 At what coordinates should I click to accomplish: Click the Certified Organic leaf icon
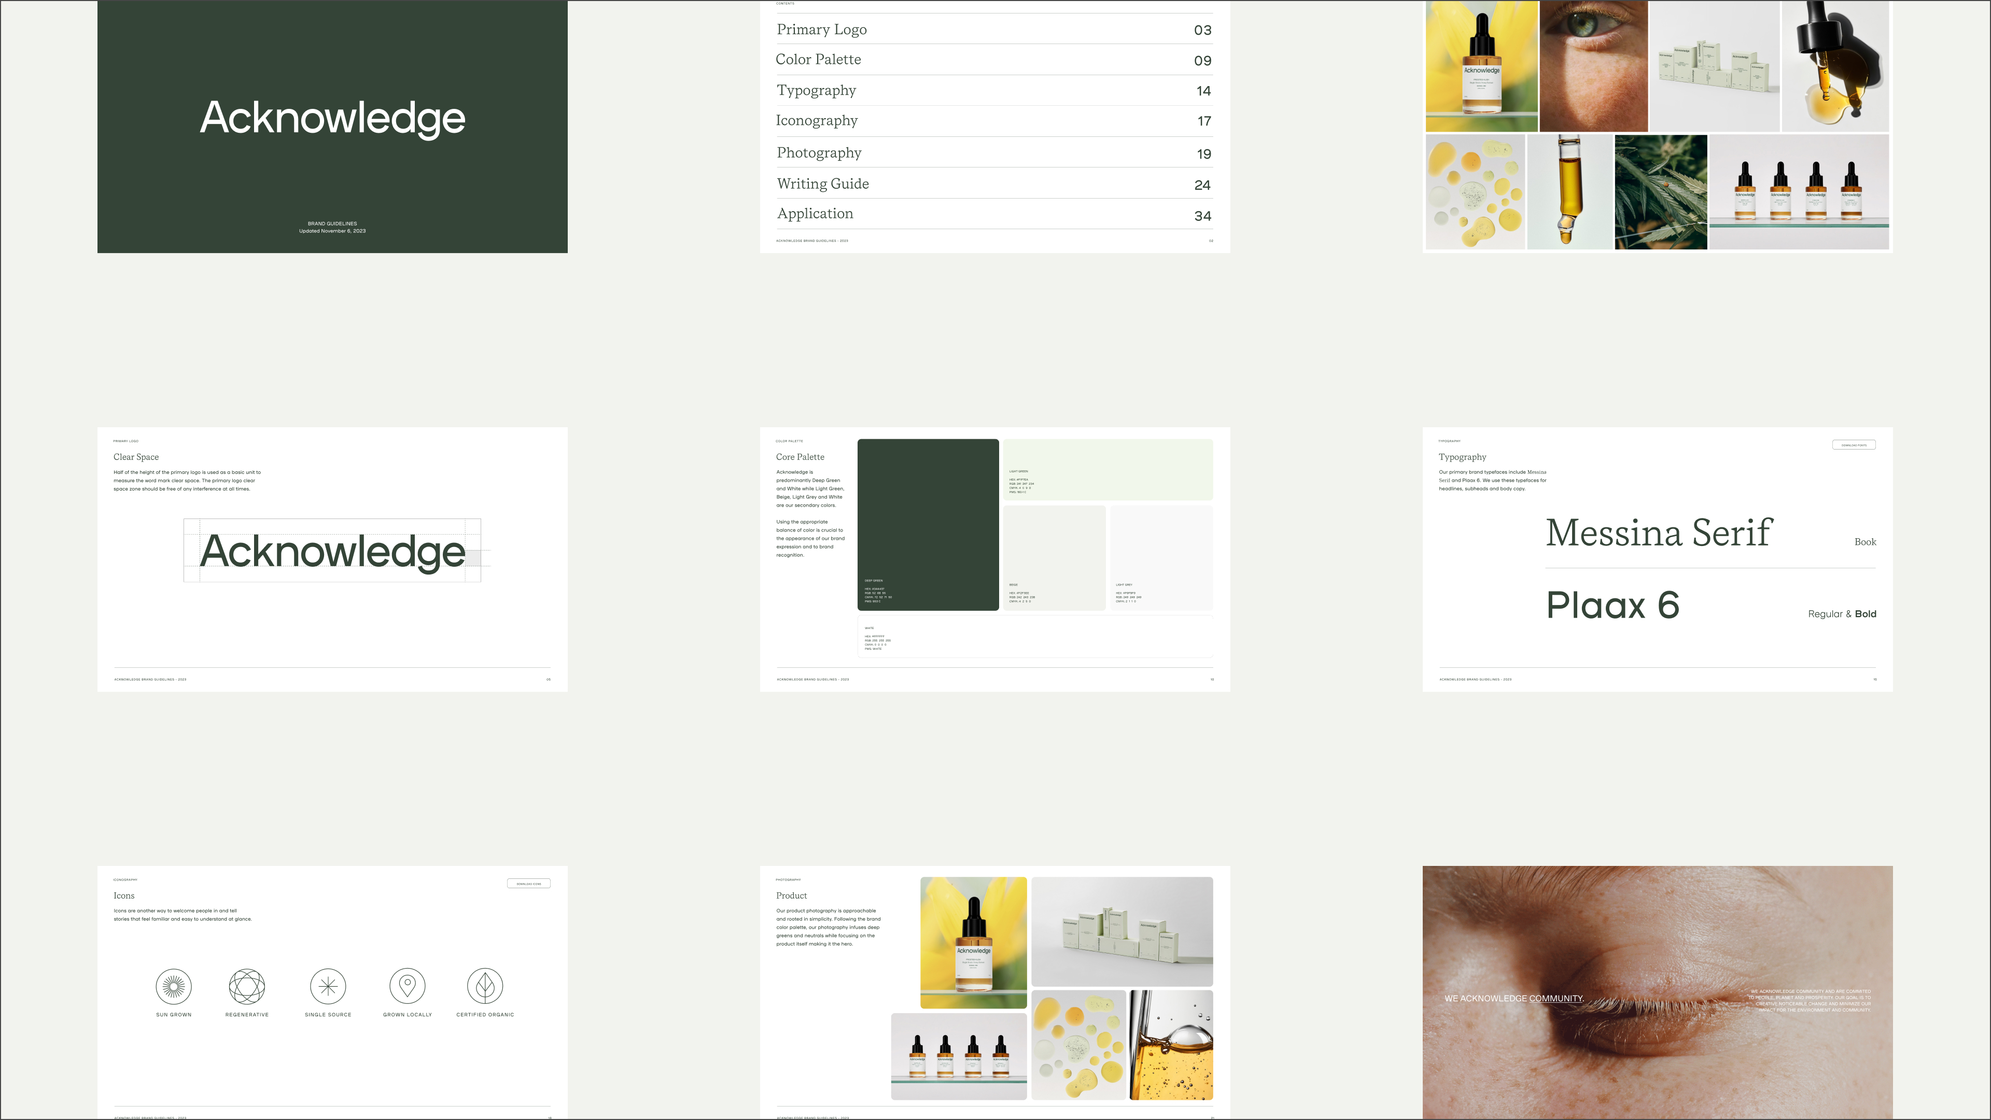485,986
